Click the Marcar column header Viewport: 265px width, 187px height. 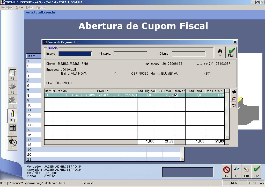click(180, 91)
